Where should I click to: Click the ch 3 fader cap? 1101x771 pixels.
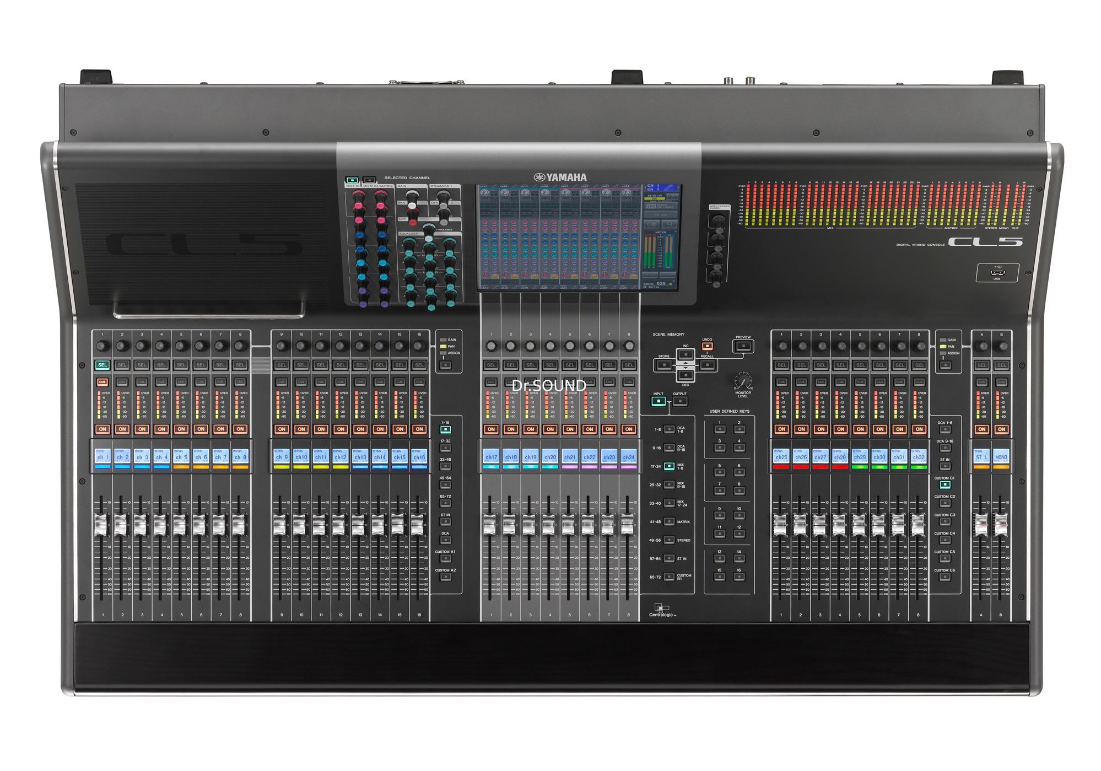coord(140,525)
